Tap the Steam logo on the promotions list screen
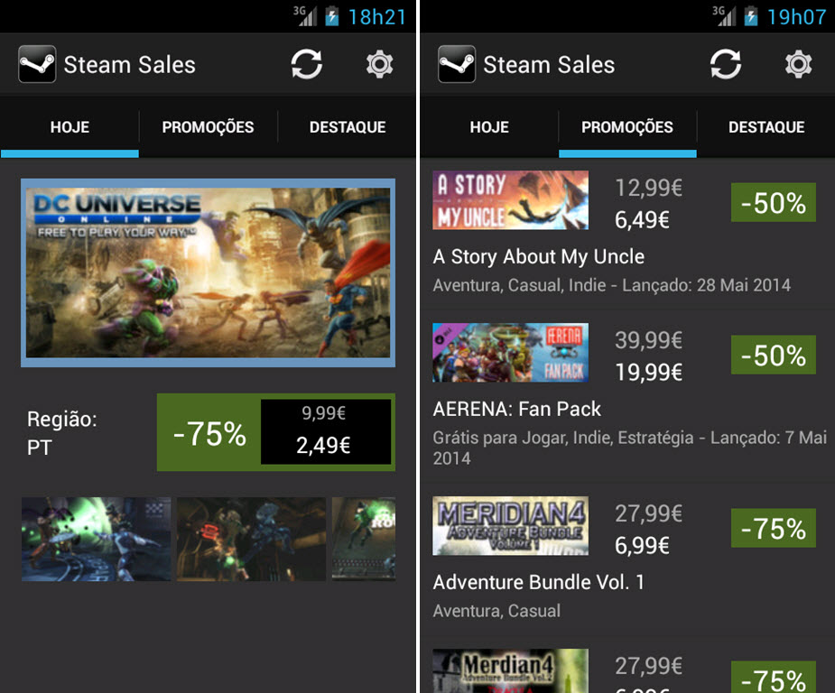This screenshot has width=835, height=693. tap(457, 65)
